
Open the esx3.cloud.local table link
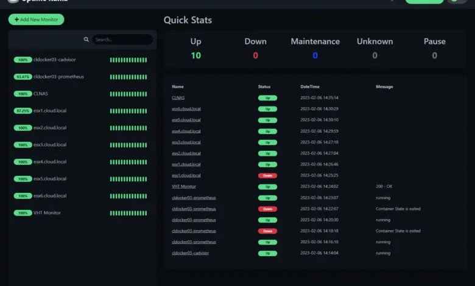[186, 142]
